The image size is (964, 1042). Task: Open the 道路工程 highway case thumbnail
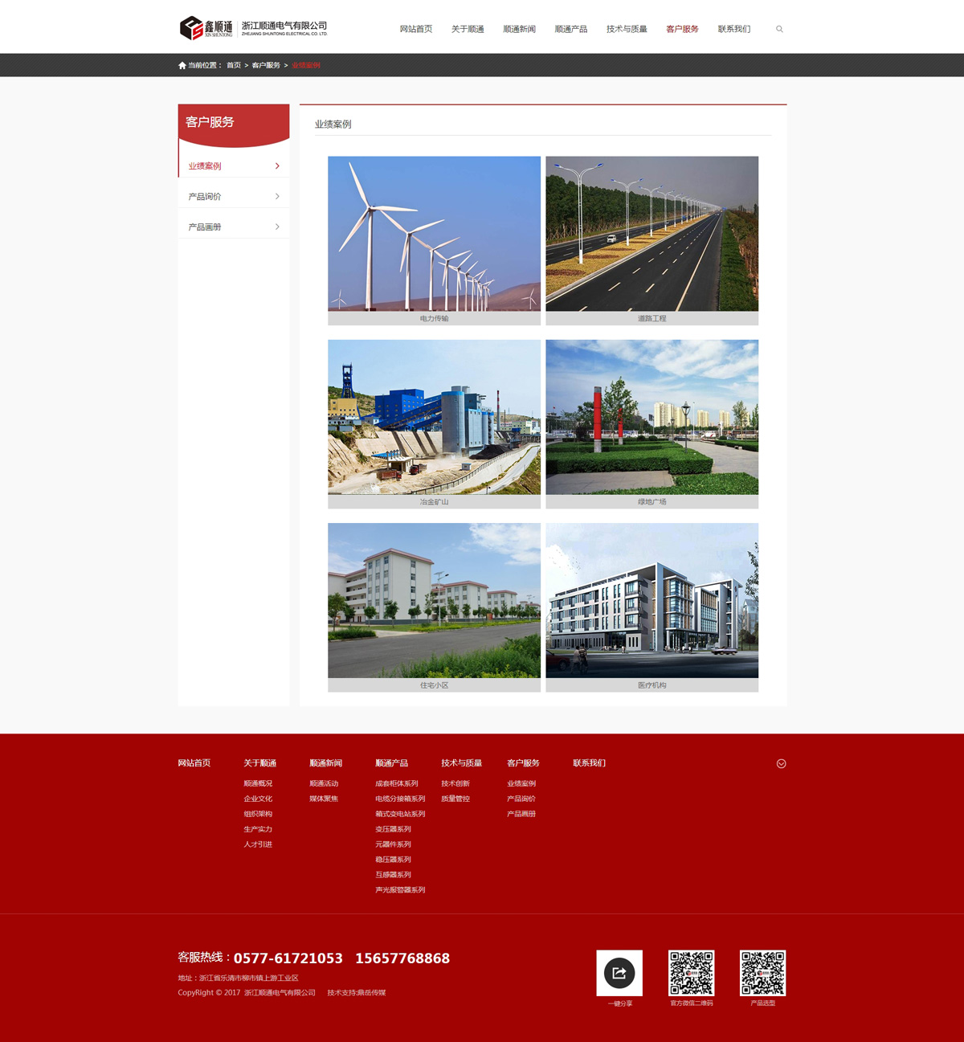click(652, 234)
